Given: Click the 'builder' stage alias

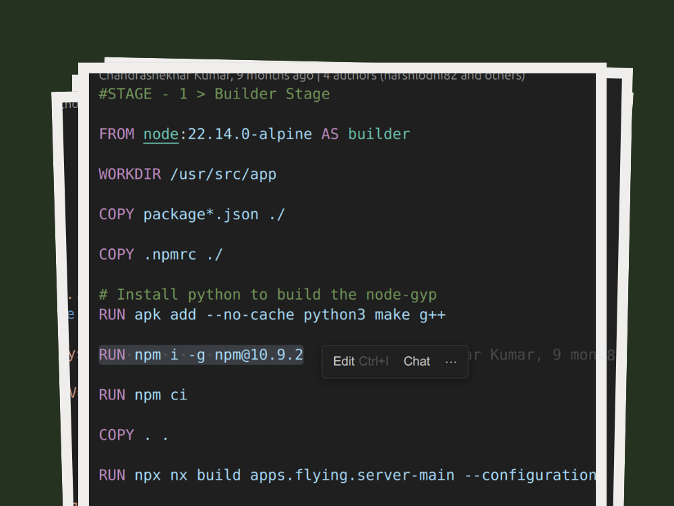Looking at the screenshot, I should [379, 134].
